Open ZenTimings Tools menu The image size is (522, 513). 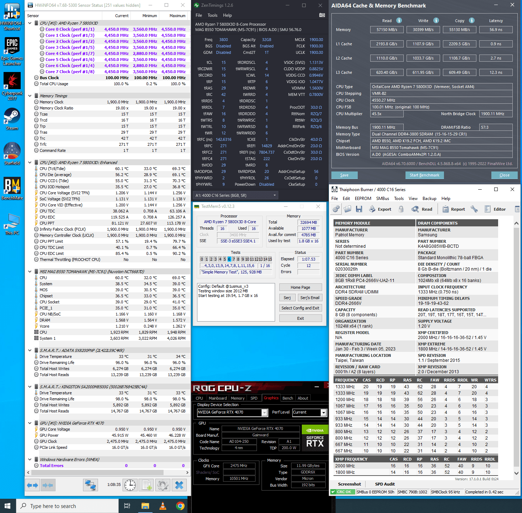click(212, 15)
